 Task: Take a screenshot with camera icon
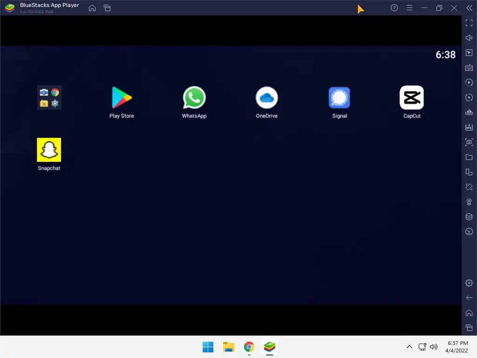click(x=469, y=142)
